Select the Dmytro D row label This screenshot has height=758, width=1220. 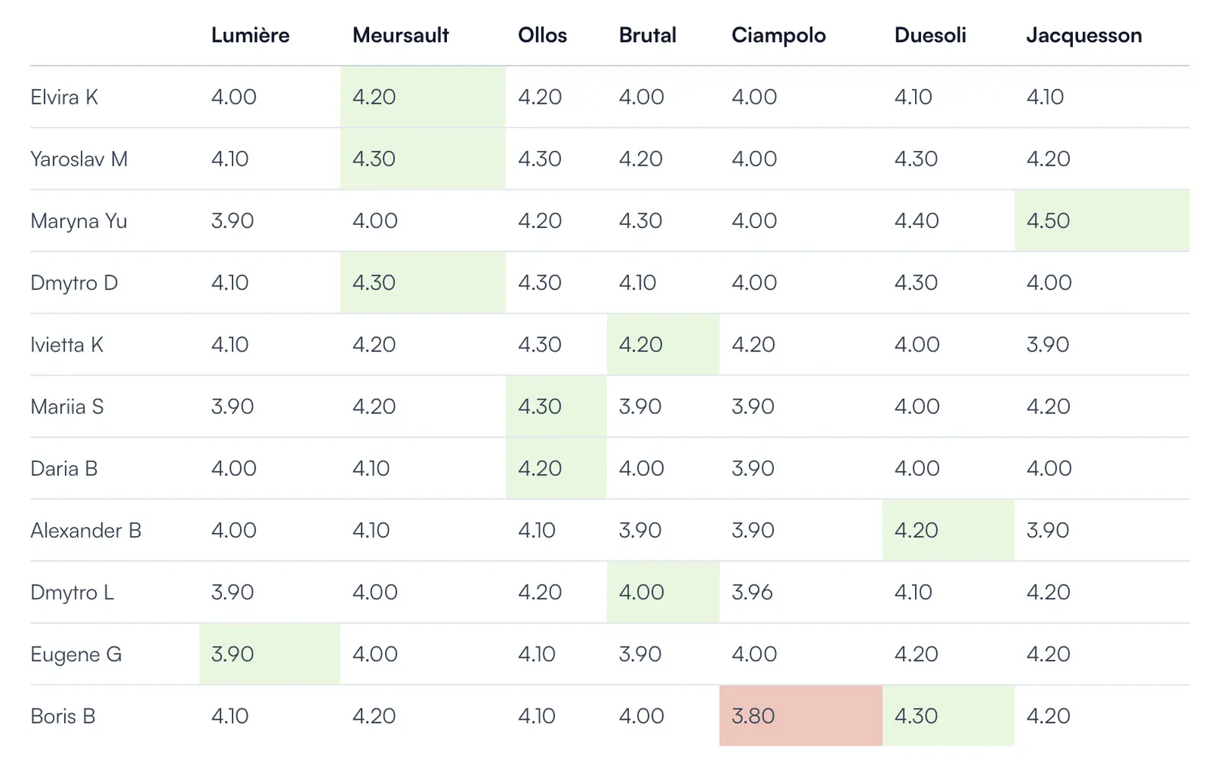(x=74, y=282)
